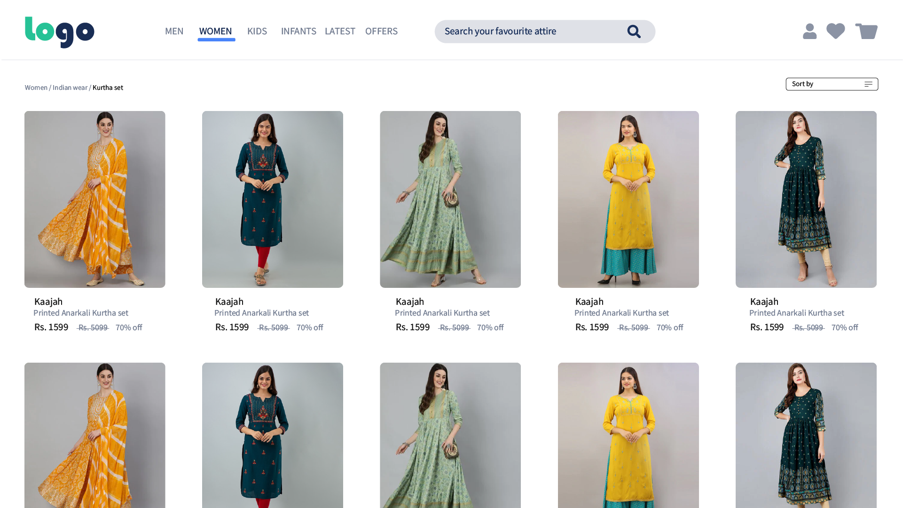Click the Kurtha set breadcrumb
This screenshot has width=903, height=508.
[x=108, y=87]
